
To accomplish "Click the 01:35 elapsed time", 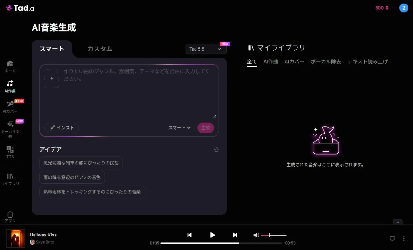I will [155, 243].
